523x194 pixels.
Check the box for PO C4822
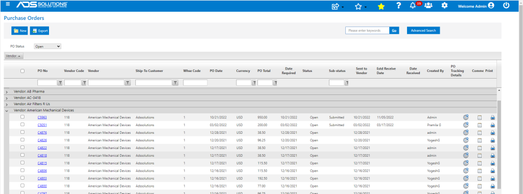click(22, 148)
